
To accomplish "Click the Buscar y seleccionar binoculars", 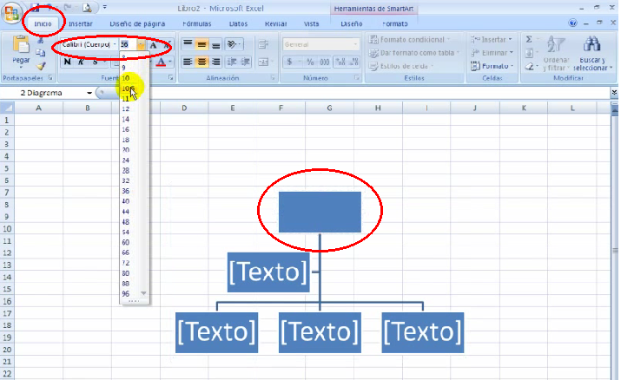I will point(592,45).
